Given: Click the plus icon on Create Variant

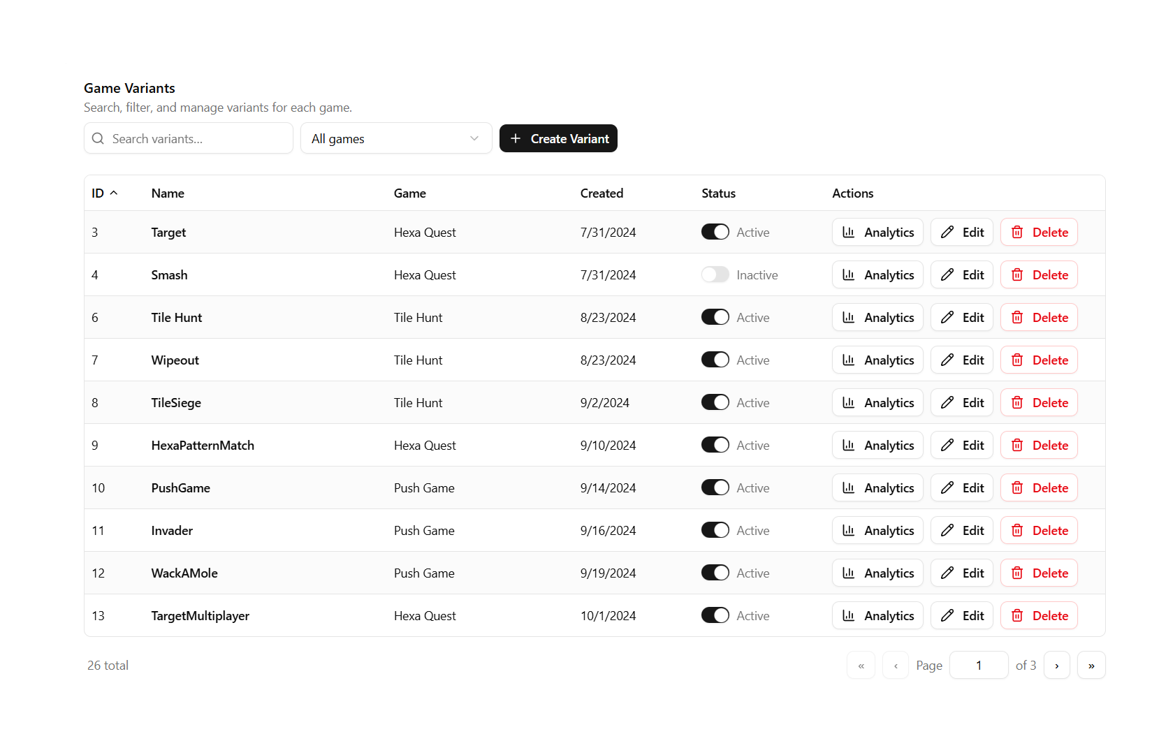Looking at the screenshot, I should coord(516,138).
